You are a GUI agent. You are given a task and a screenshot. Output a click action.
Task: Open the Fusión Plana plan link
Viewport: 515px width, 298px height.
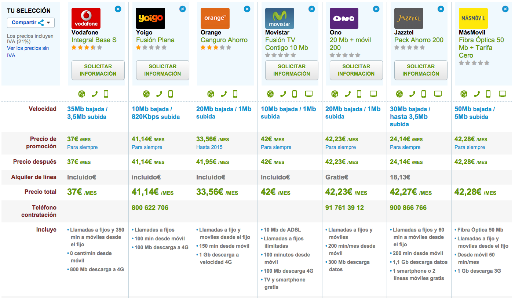[x=155, y=40]
